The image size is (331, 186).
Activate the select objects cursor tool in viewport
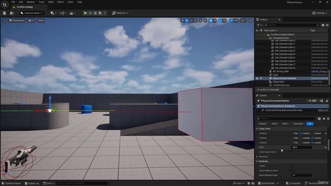click(183, 21)
